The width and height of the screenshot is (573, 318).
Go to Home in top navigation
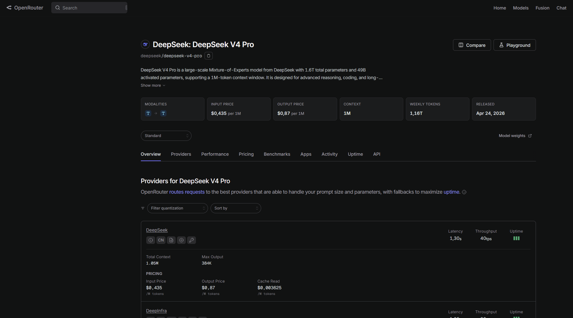click(x=500, y=8)
